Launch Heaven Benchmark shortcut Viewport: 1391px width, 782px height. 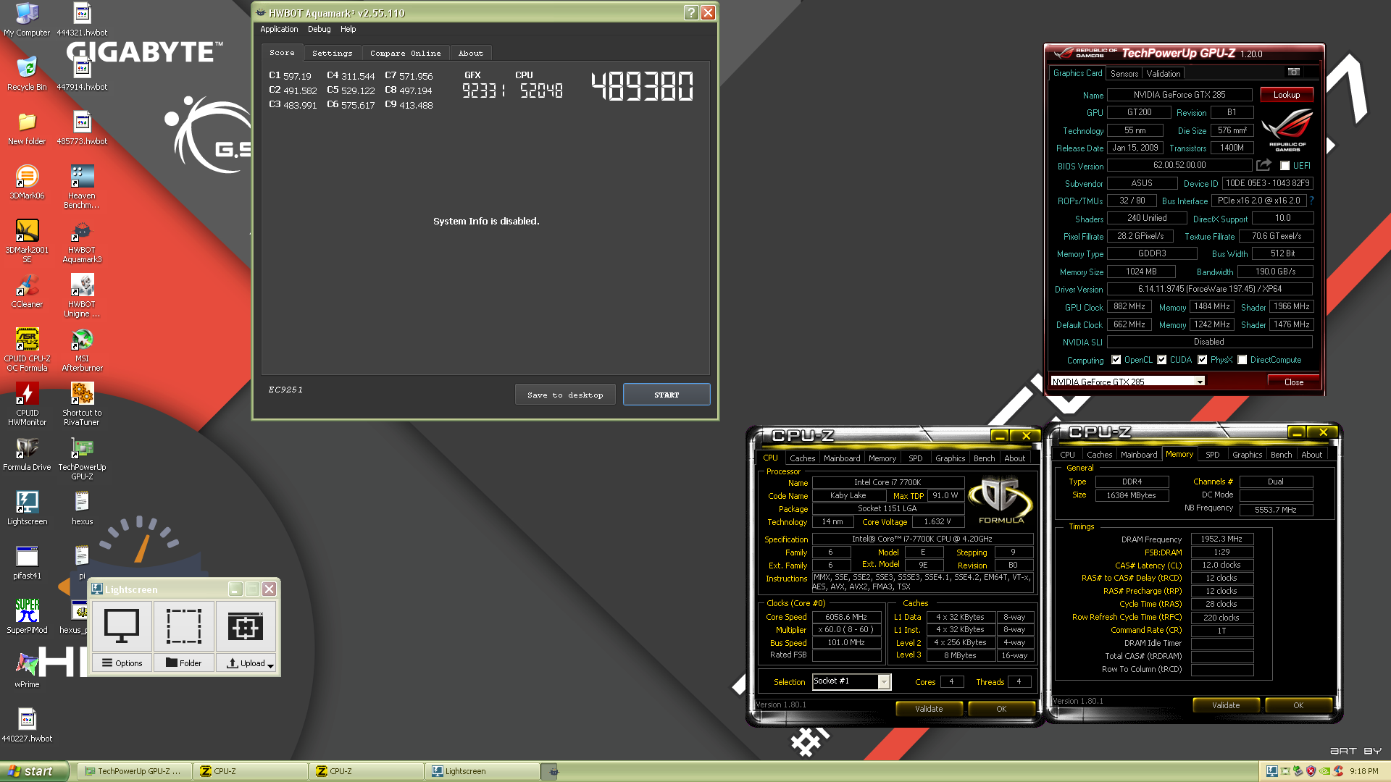82,187
